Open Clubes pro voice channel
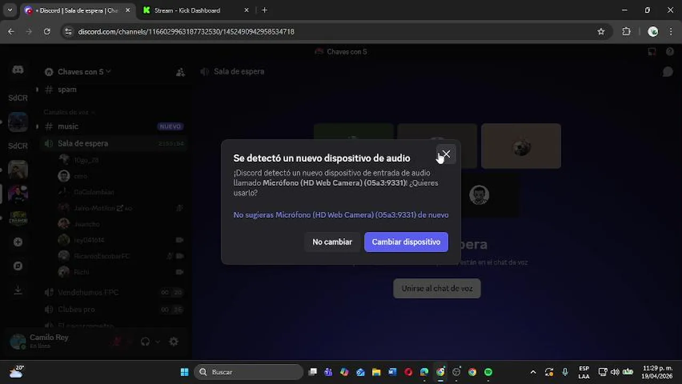The width and height of the screenshot is (682, 384). pyautogui.click(x=114, y=309)
